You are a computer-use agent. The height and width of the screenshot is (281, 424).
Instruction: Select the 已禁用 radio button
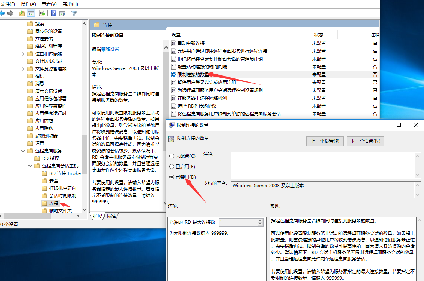(172, 177)
